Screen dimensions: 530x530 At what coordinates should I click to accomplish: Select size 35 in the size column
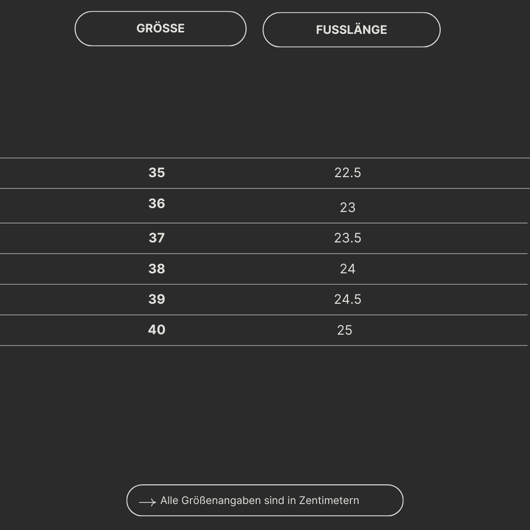[x=157, y=173]
